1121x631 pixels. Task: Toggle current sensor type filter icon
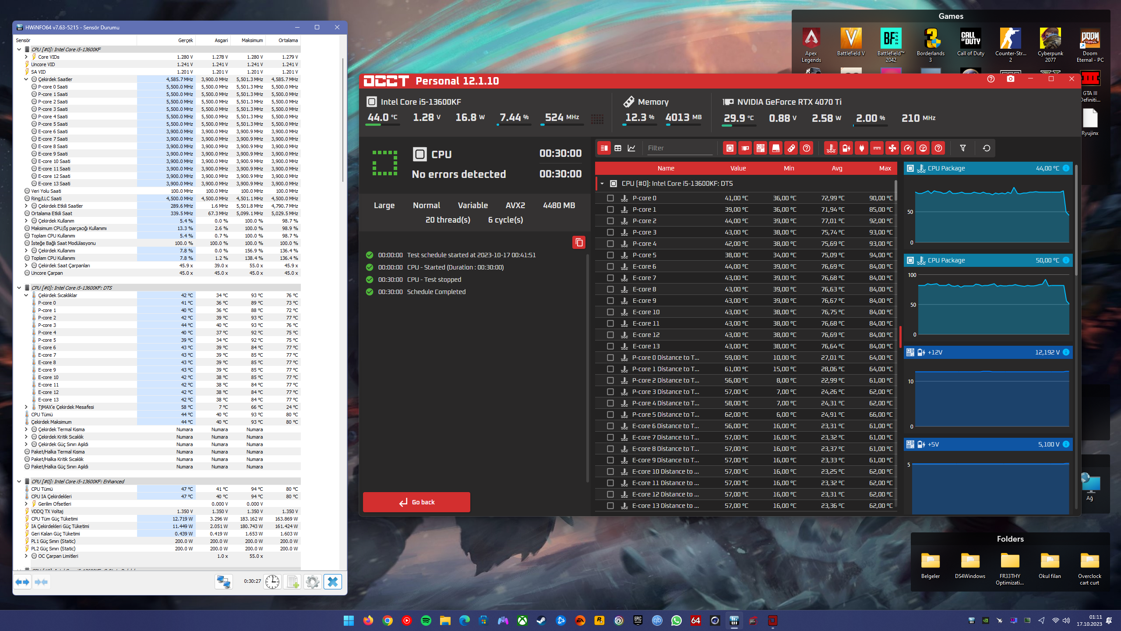(x=877, y=148)
